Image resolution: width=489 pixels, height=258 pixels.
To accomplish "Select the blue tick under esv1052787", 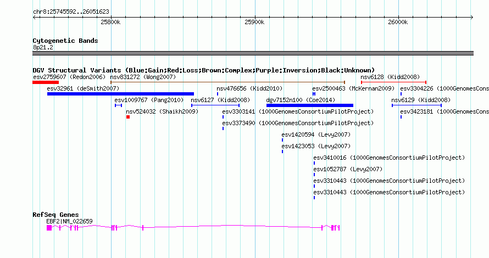I will tap(314, 175).
